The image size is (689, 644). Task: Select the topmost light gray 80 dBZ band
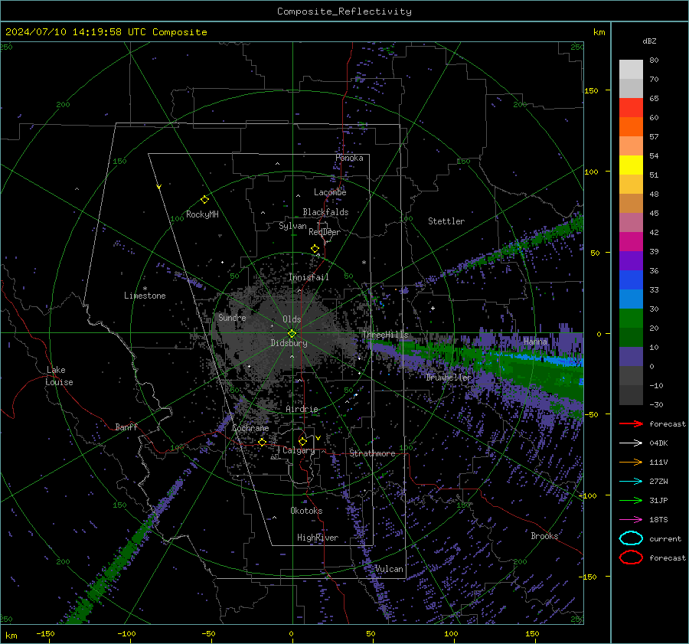point(631,70)
